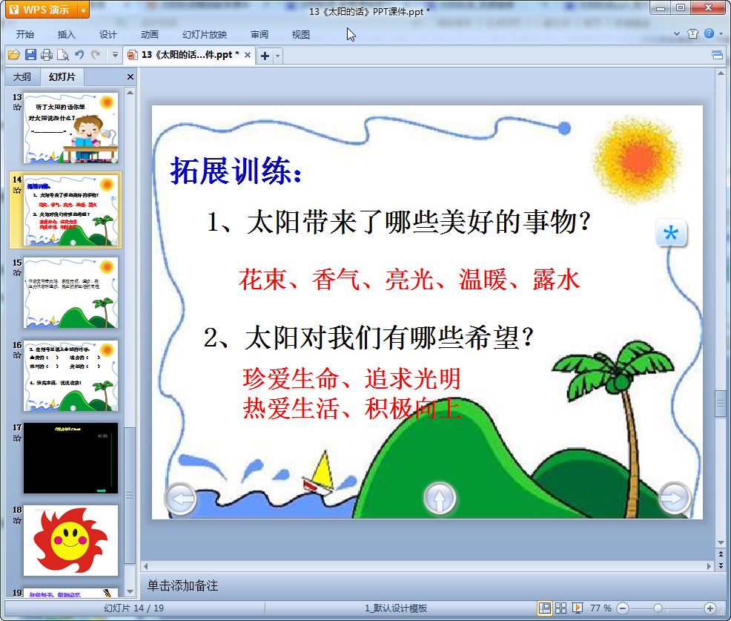Click the editor vertical scroll up arrow
This screenshot has width=731, height=621.
point(721,73)
